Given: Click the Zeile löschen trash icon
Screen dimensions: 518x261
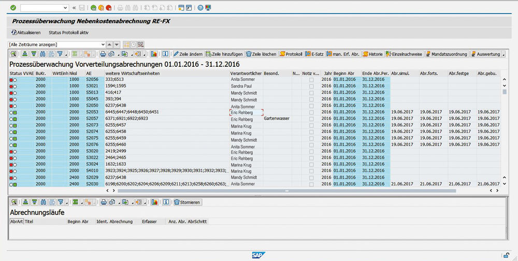Looking at the screenshot, I should coord(249,54).
